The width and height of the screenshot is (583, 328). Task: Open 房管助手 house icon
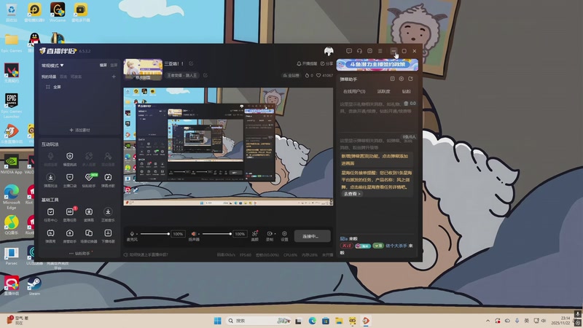coord(69,233)
